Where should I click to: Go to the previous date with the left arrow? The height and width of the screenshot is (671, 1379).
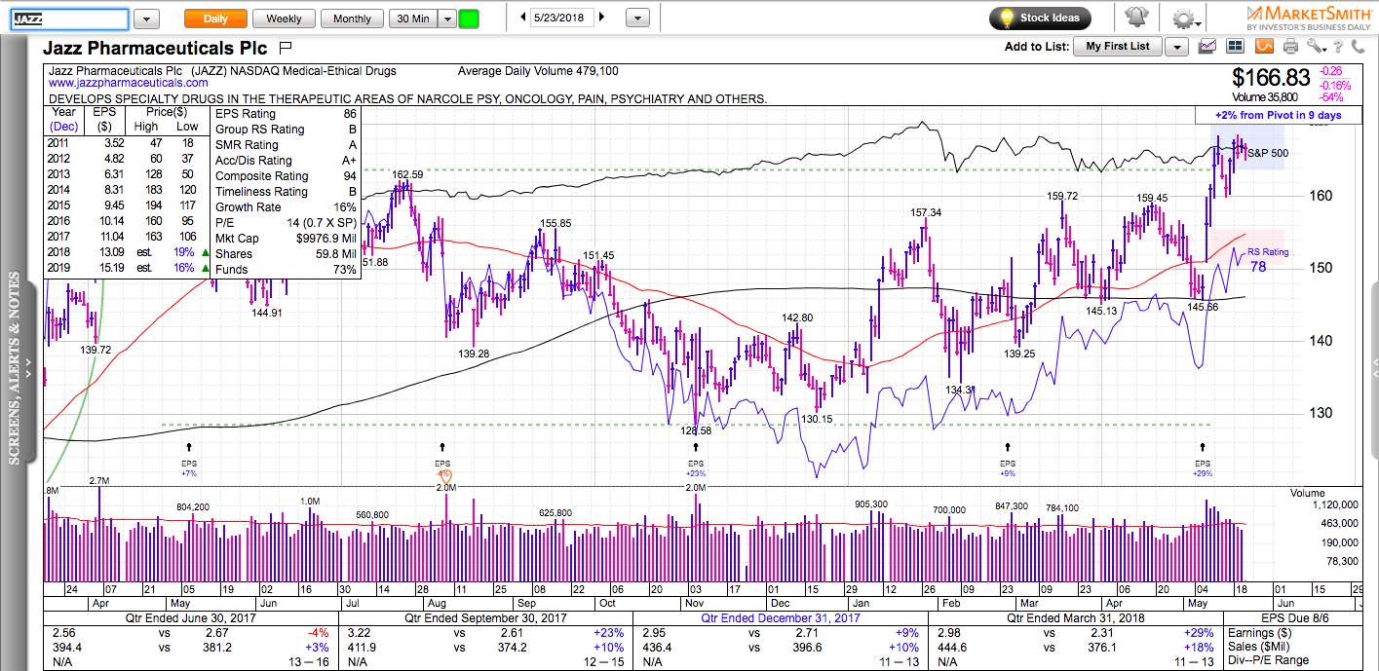click(523, 18)
